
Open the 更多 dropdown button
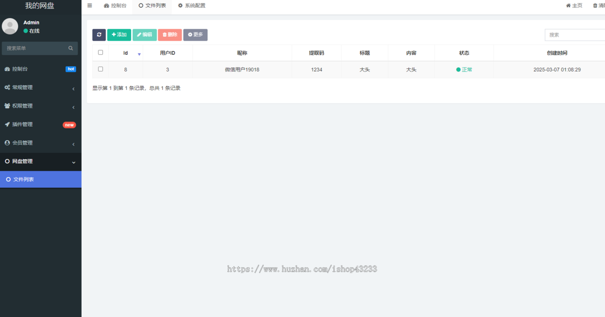tap(195, 35)
